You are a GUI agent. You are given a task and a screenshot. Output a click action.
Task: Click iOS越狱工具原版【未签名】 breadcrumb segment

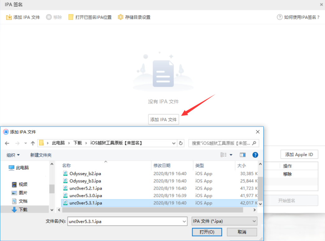116,143
